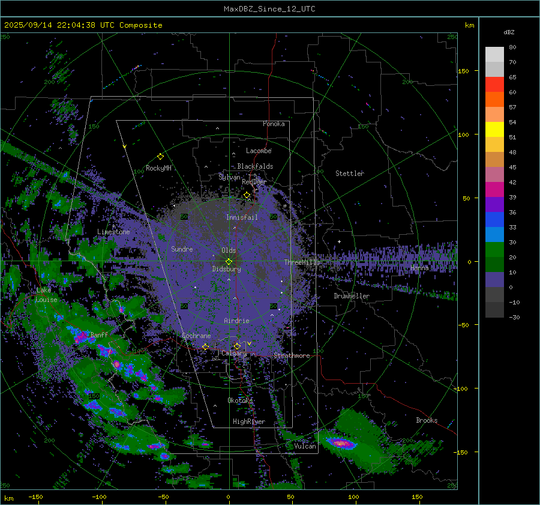
Task: Click the 80 value on the dBZ legend
Action: 512,47
